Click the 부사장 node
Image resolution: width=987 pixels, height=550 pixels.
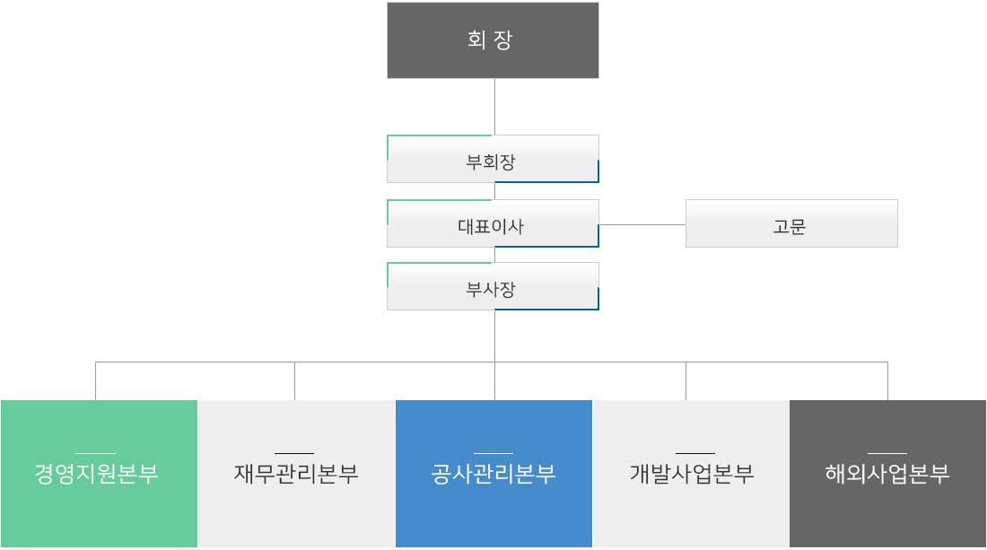point(493,286)
